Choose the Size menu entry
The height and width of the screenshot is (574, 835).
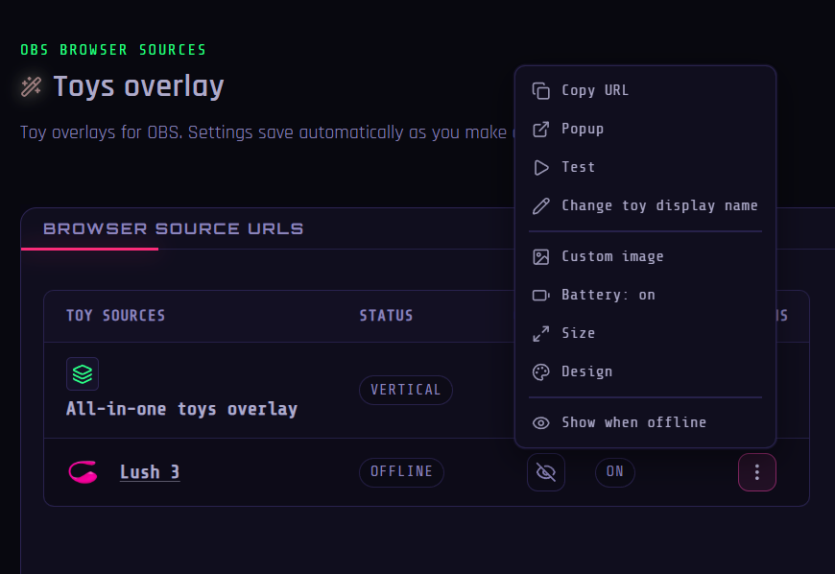tap(645, 333)
